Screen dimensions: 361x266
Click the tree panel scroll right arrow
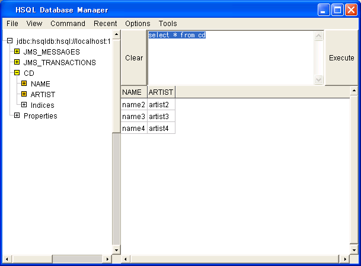click(107, 259)
